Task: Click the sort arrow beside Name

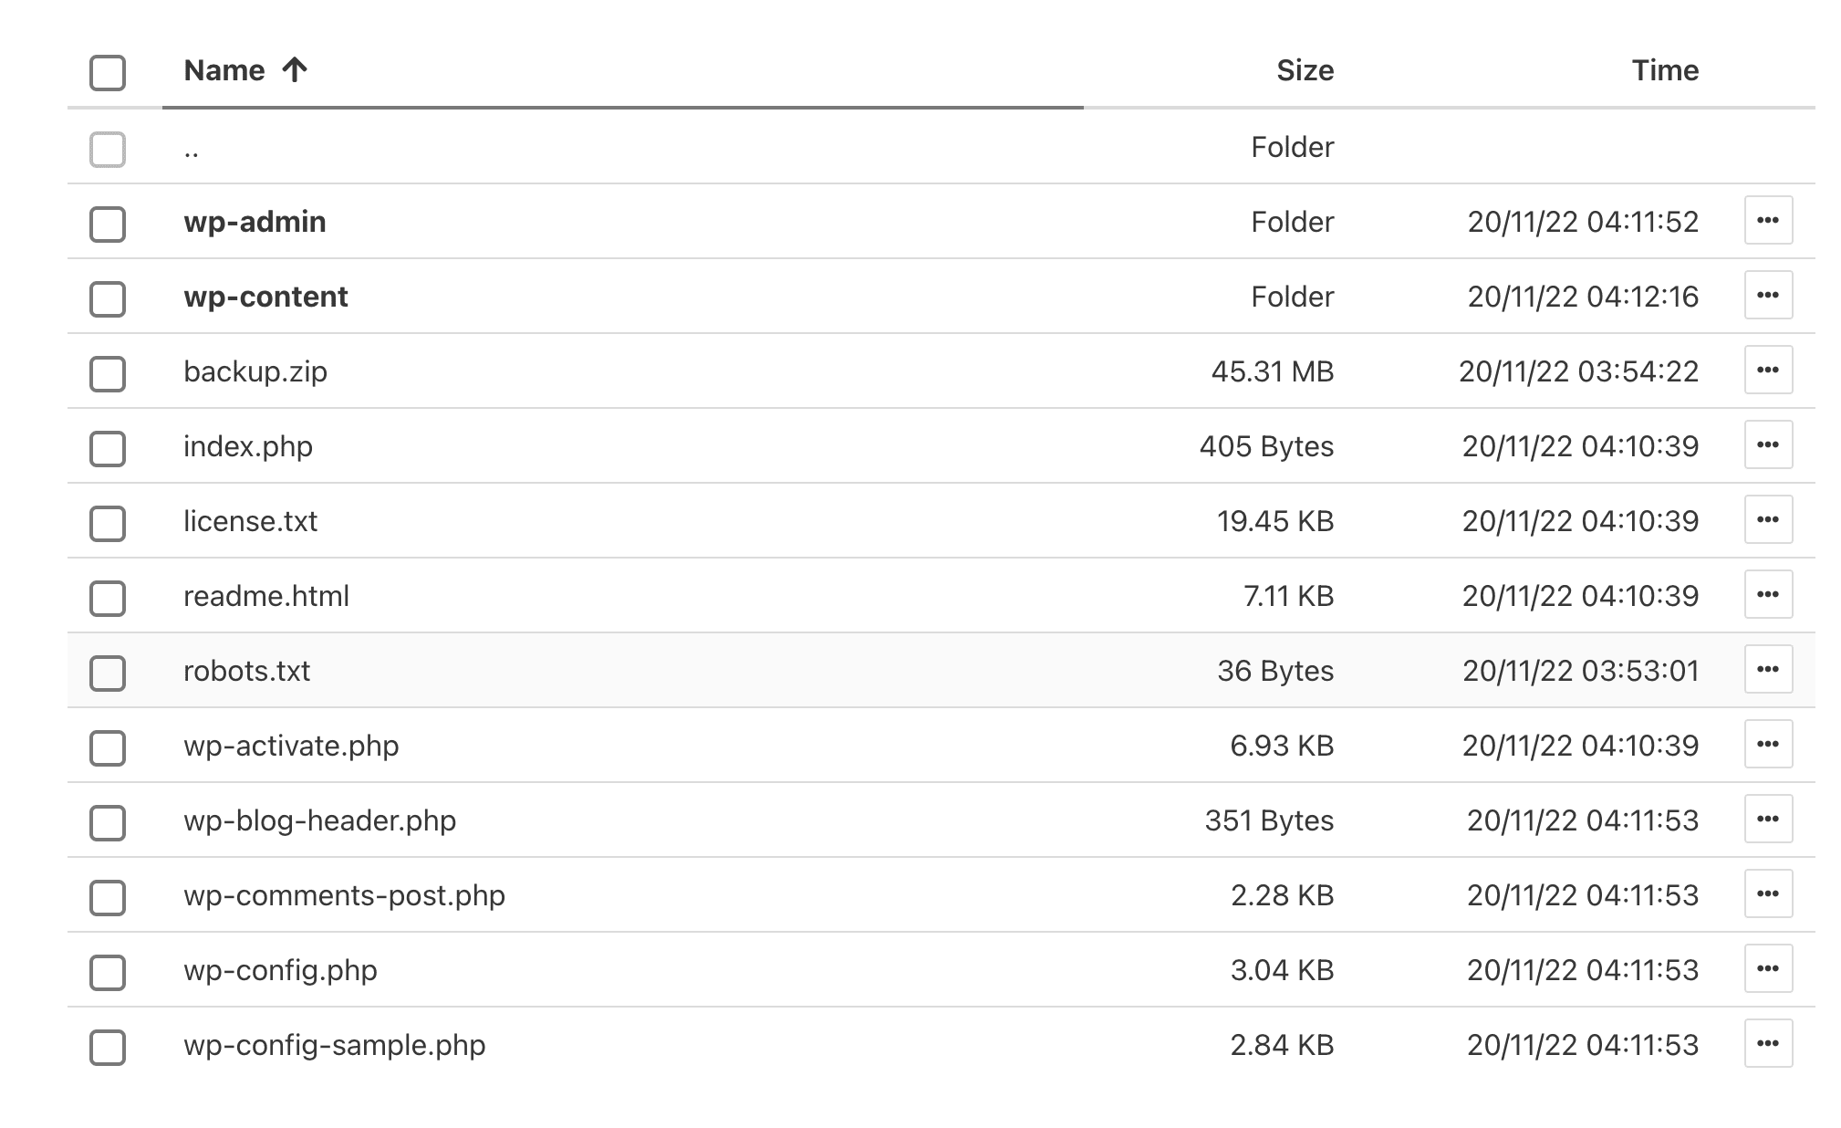Action: 294,70
